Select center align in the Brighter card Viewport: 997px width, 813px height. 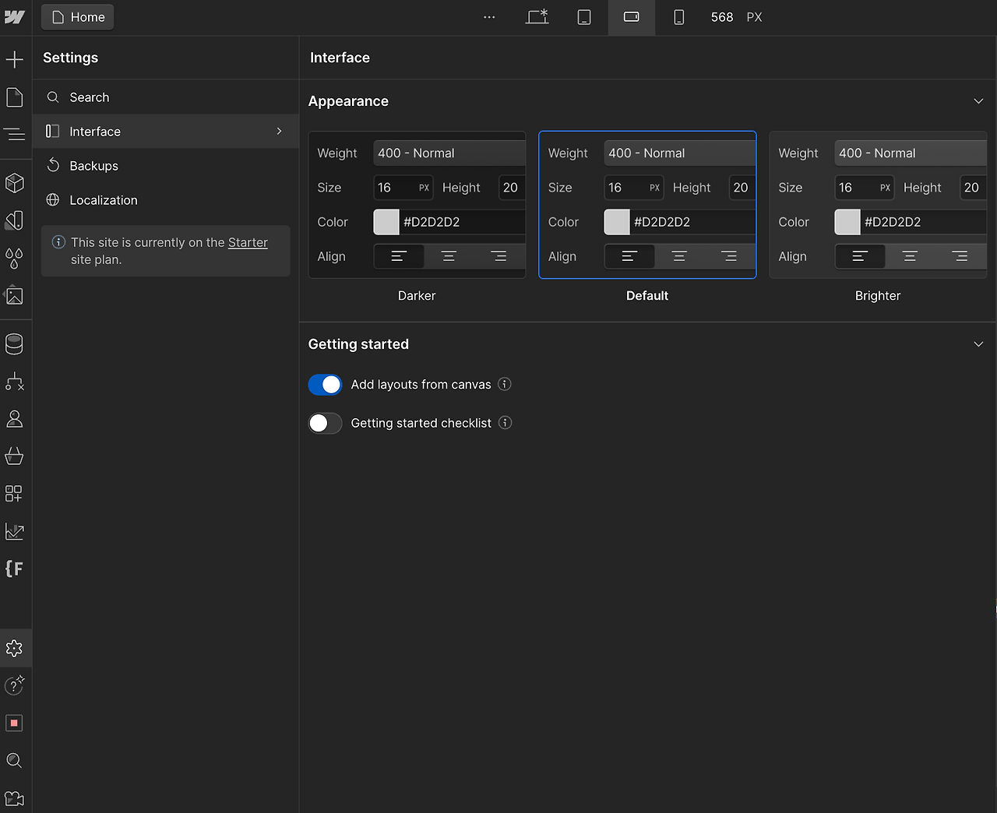[910, 256]
